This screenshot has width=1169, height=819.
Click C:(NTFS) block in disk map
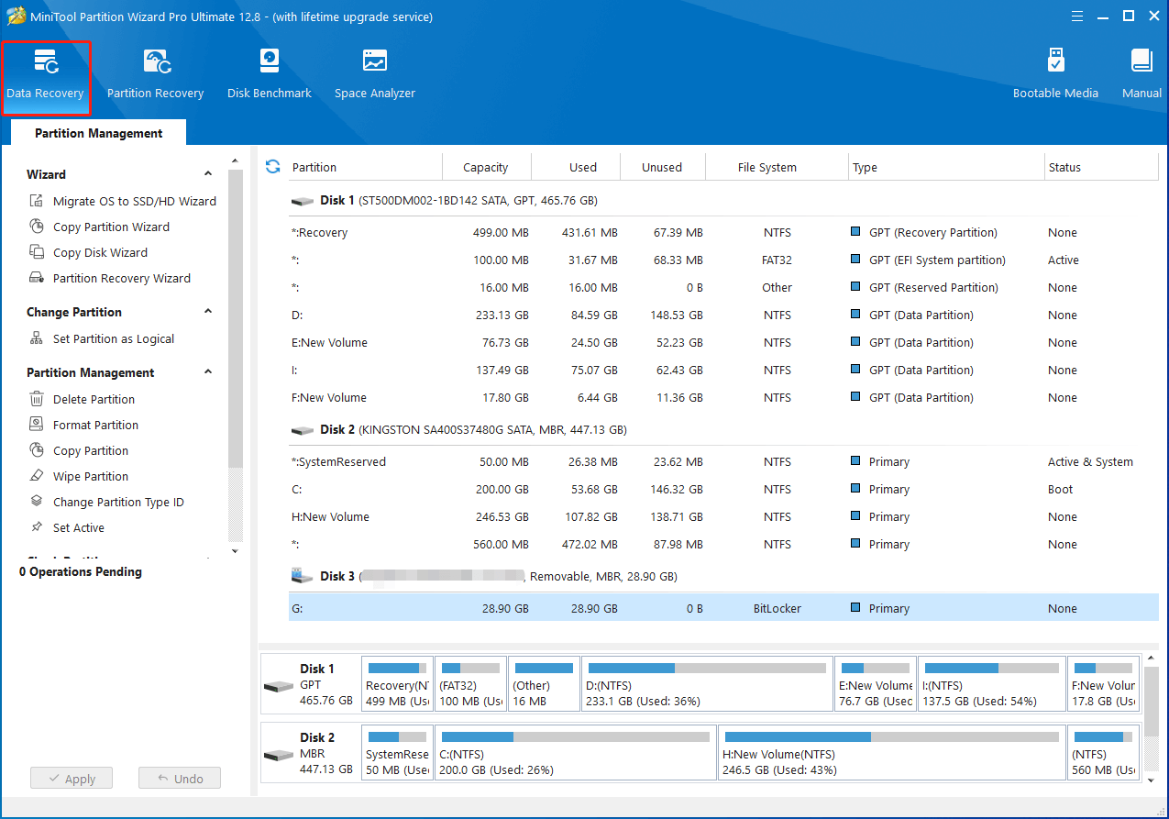pyautogui.click(x=576, y=752)
